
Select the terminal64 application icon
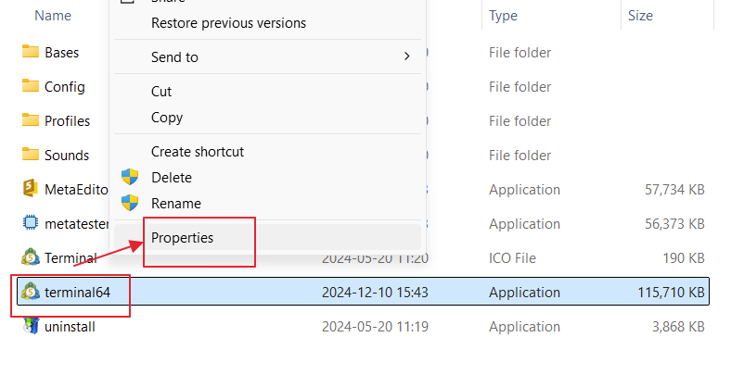(31, 292)
